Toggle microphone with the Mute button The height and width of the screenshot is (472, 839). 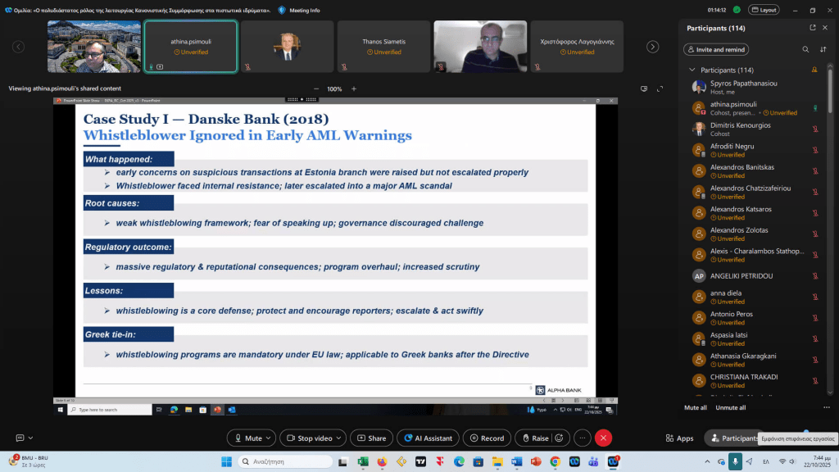click(247, 438)
